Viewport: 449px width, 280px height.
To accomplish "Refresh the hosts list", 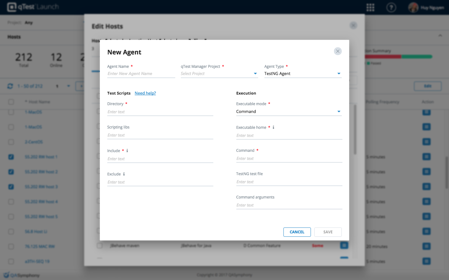I will click(10, 86).
